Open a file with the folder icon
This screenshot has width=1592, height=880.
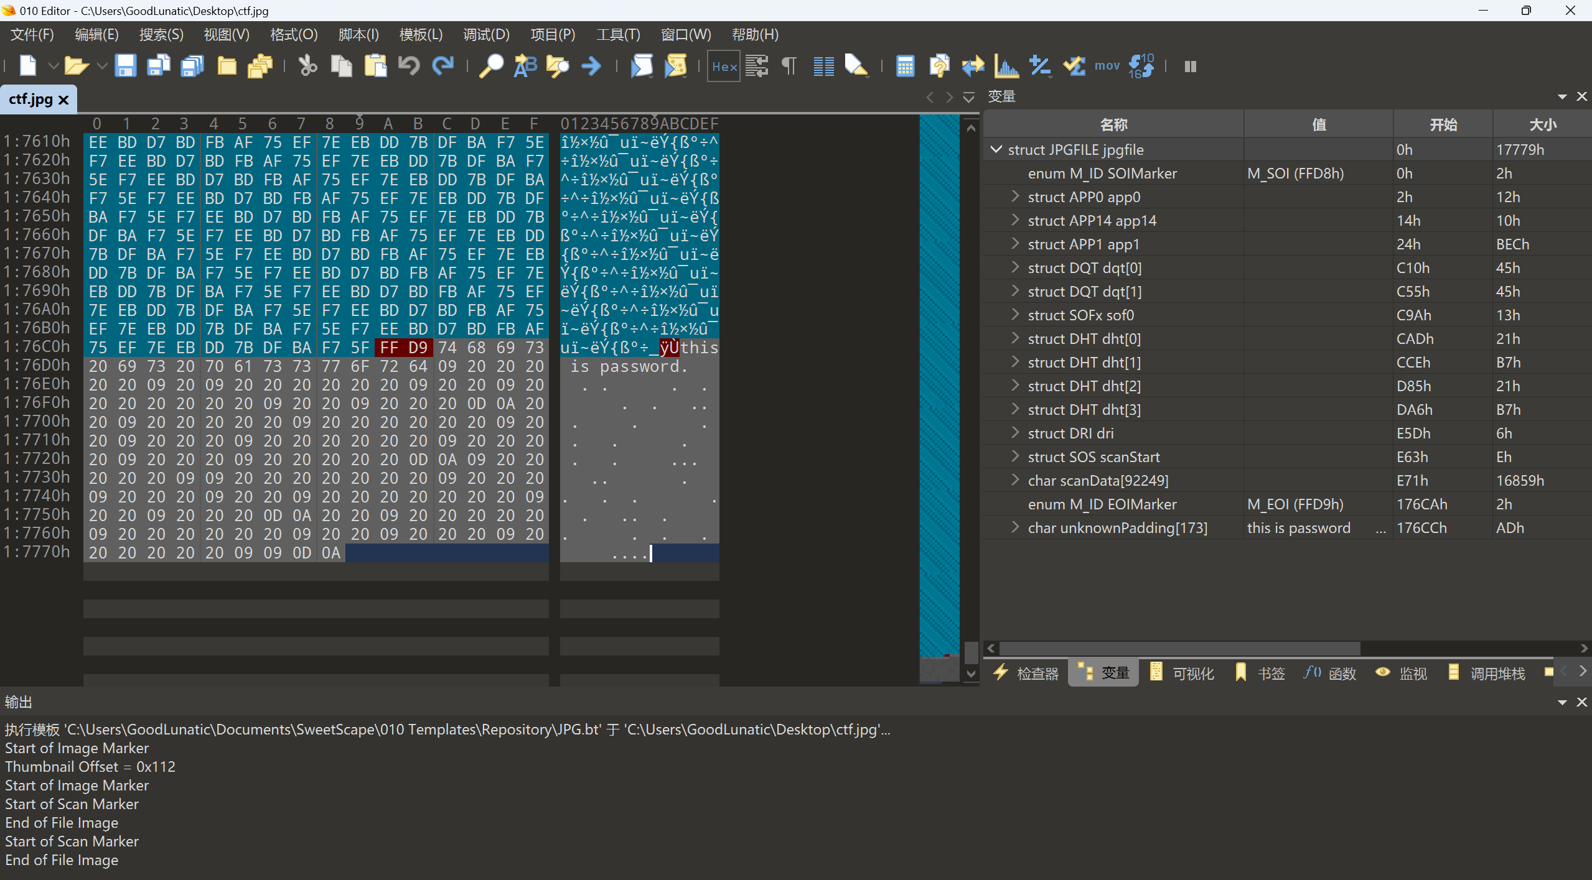(x=76, y=66)
